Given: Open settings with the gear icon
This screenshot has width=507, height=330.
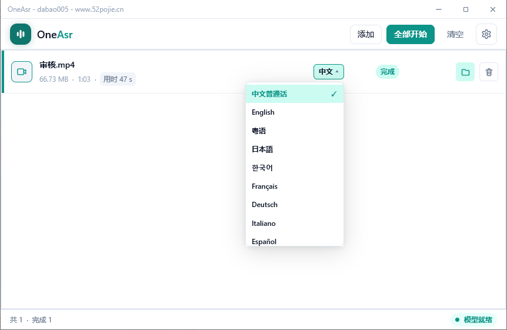Looking at the screenshot, I should 486,34.
